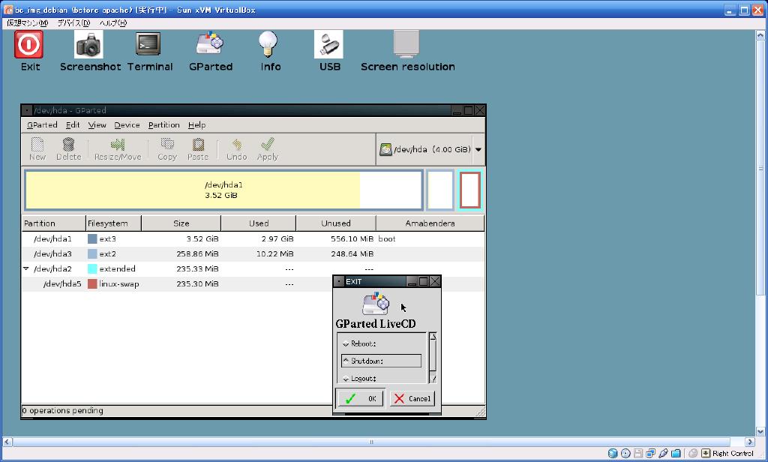The width and height of the screenshot is (768, 462).
Task: Click the New partition toolbar button
Action: [37, 149]
